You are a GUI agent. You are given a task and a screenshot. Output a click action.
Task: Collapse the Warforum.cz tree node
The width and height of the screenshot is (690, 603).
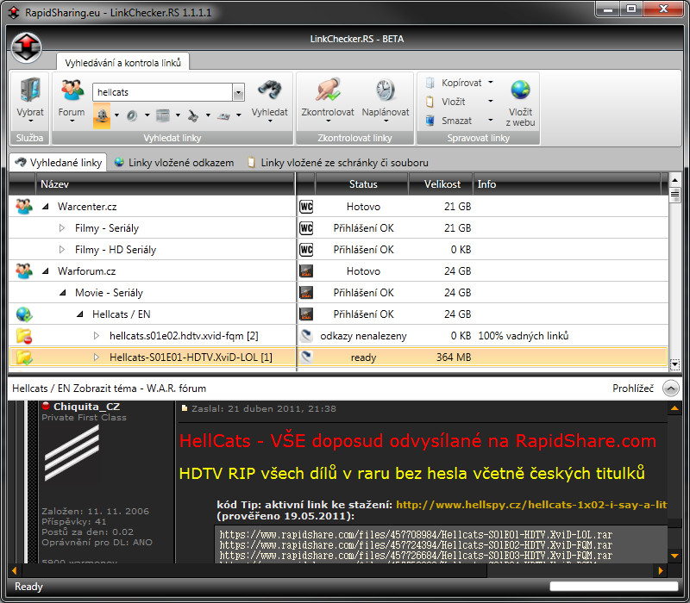point(46,270)
